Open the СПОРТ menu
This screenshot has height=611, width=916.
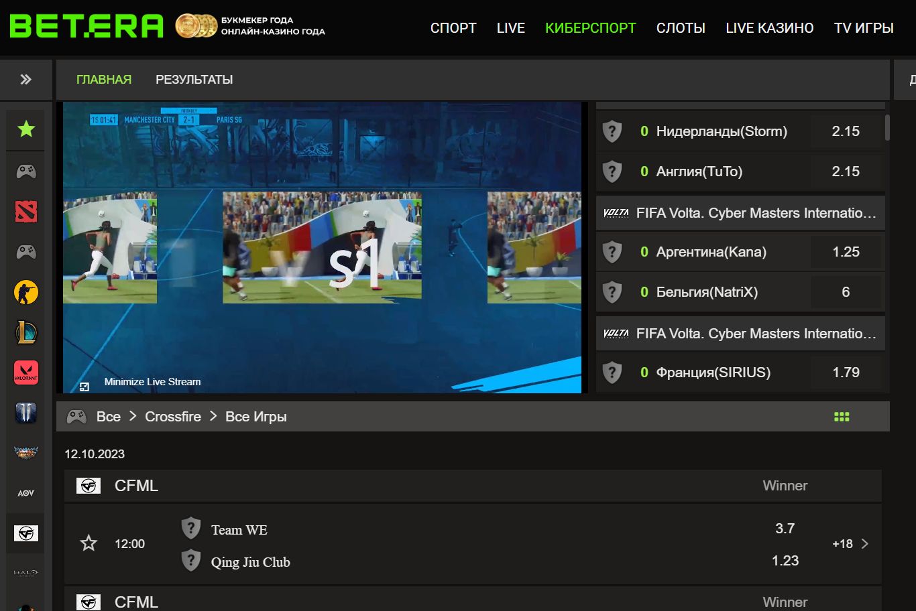[453, 28]
